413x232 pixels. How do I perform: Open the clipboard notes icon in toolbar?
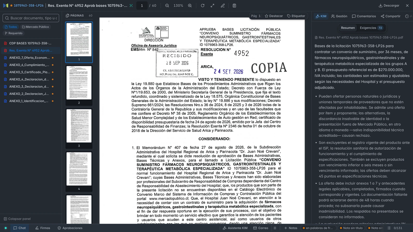(234, 5)
